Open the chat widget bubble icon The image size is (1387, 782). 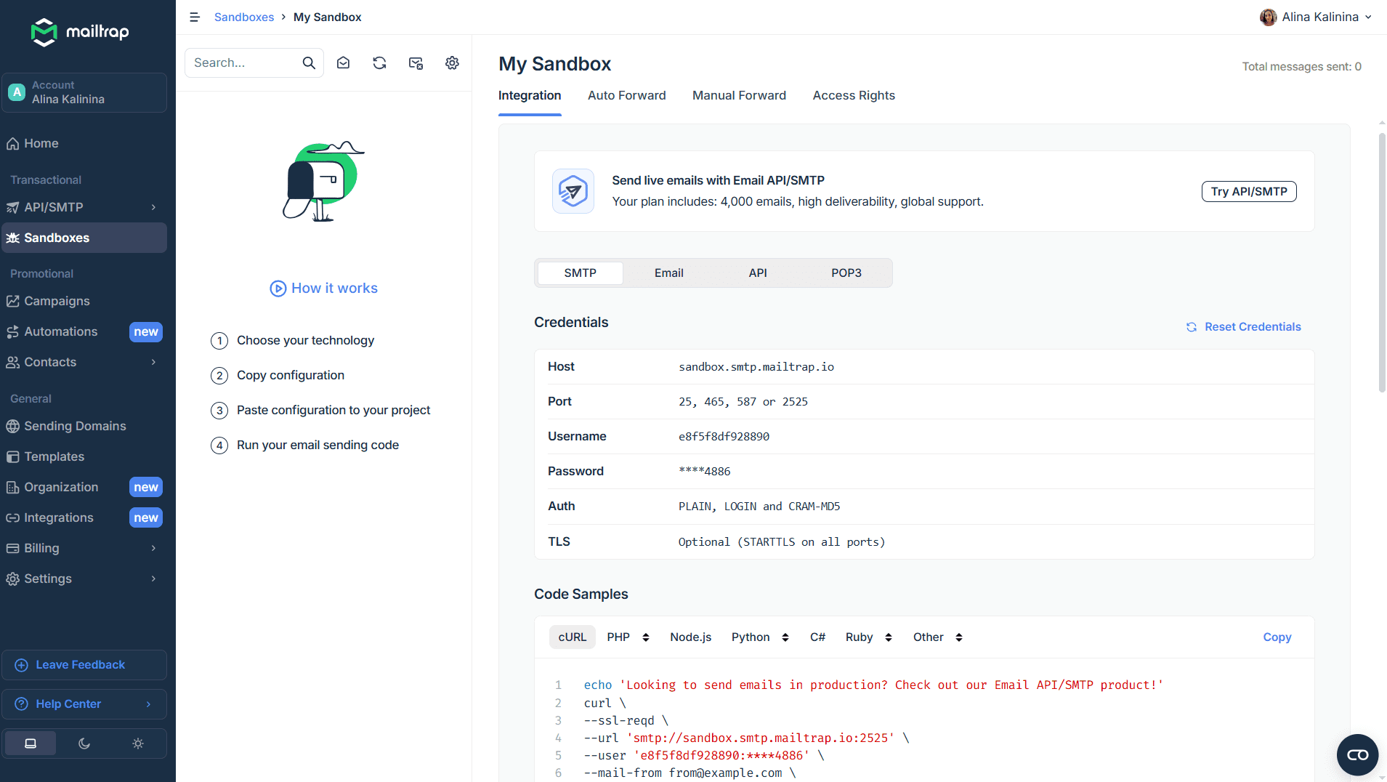coord(1357,755)
